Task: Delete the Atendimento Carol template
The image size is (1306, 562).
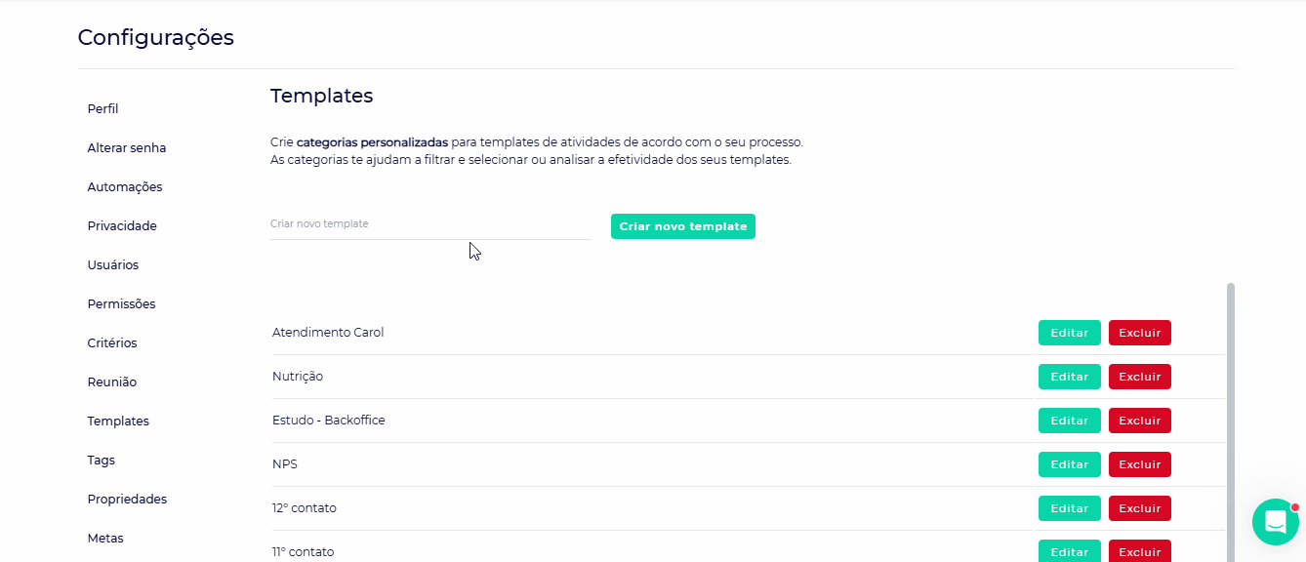Action: 1139,333
